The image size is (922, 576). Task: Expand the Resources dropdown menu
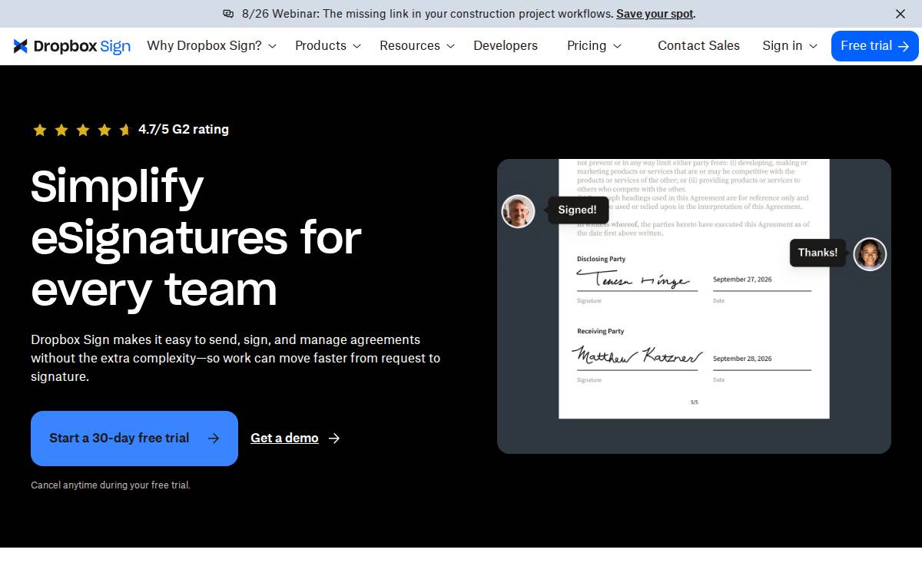point(417,46)
